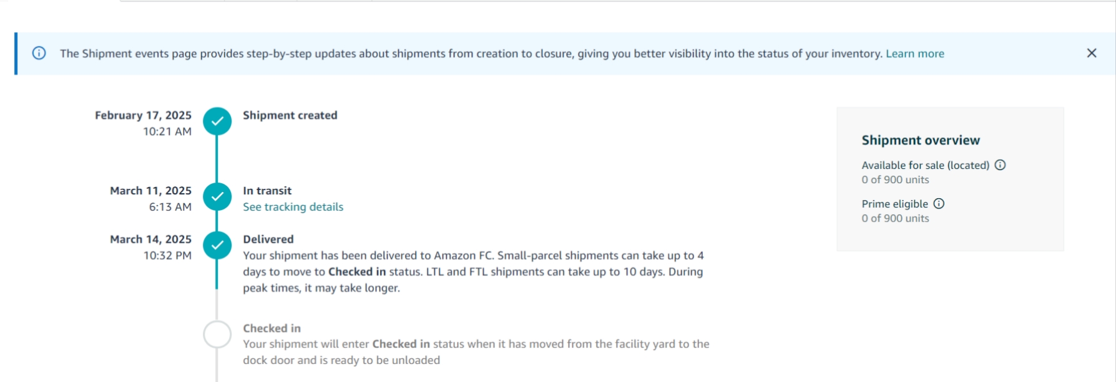
Task: Click the Delivered checkmark circle
Action: click(x=217, y=246)
